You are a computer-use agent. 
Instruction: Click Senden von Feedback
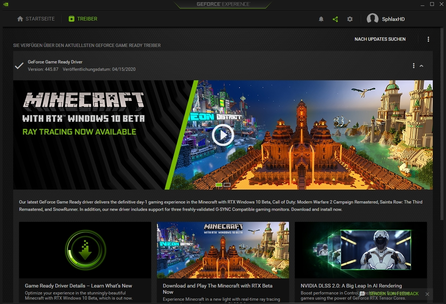point(394,294)
